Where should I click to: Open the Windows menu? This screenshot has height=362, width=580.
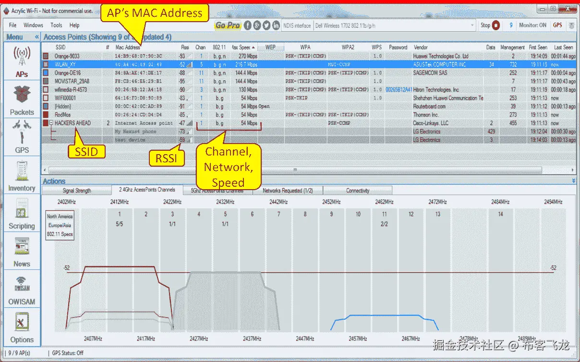click(x=33, y=25)
